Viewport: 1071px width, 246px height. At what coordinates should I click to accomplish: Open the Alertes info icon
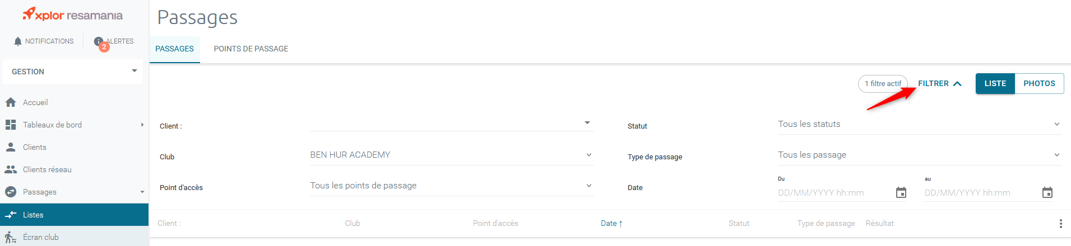(x=99, y=41)
